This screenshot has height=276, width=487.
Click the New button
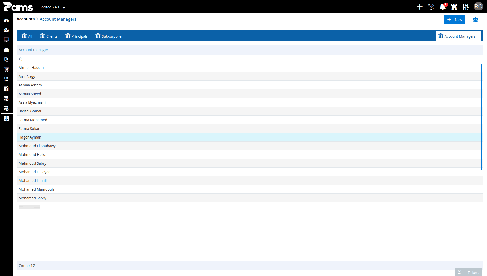[454, 20]
